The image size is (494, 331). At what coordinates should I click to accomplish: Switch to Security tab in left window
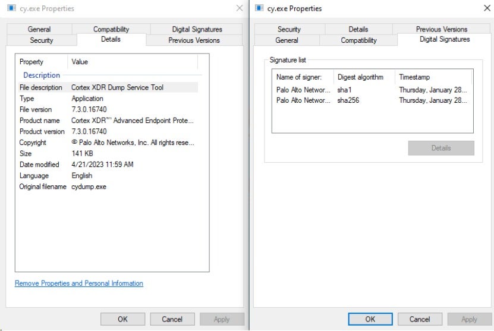tap(41, 40)
